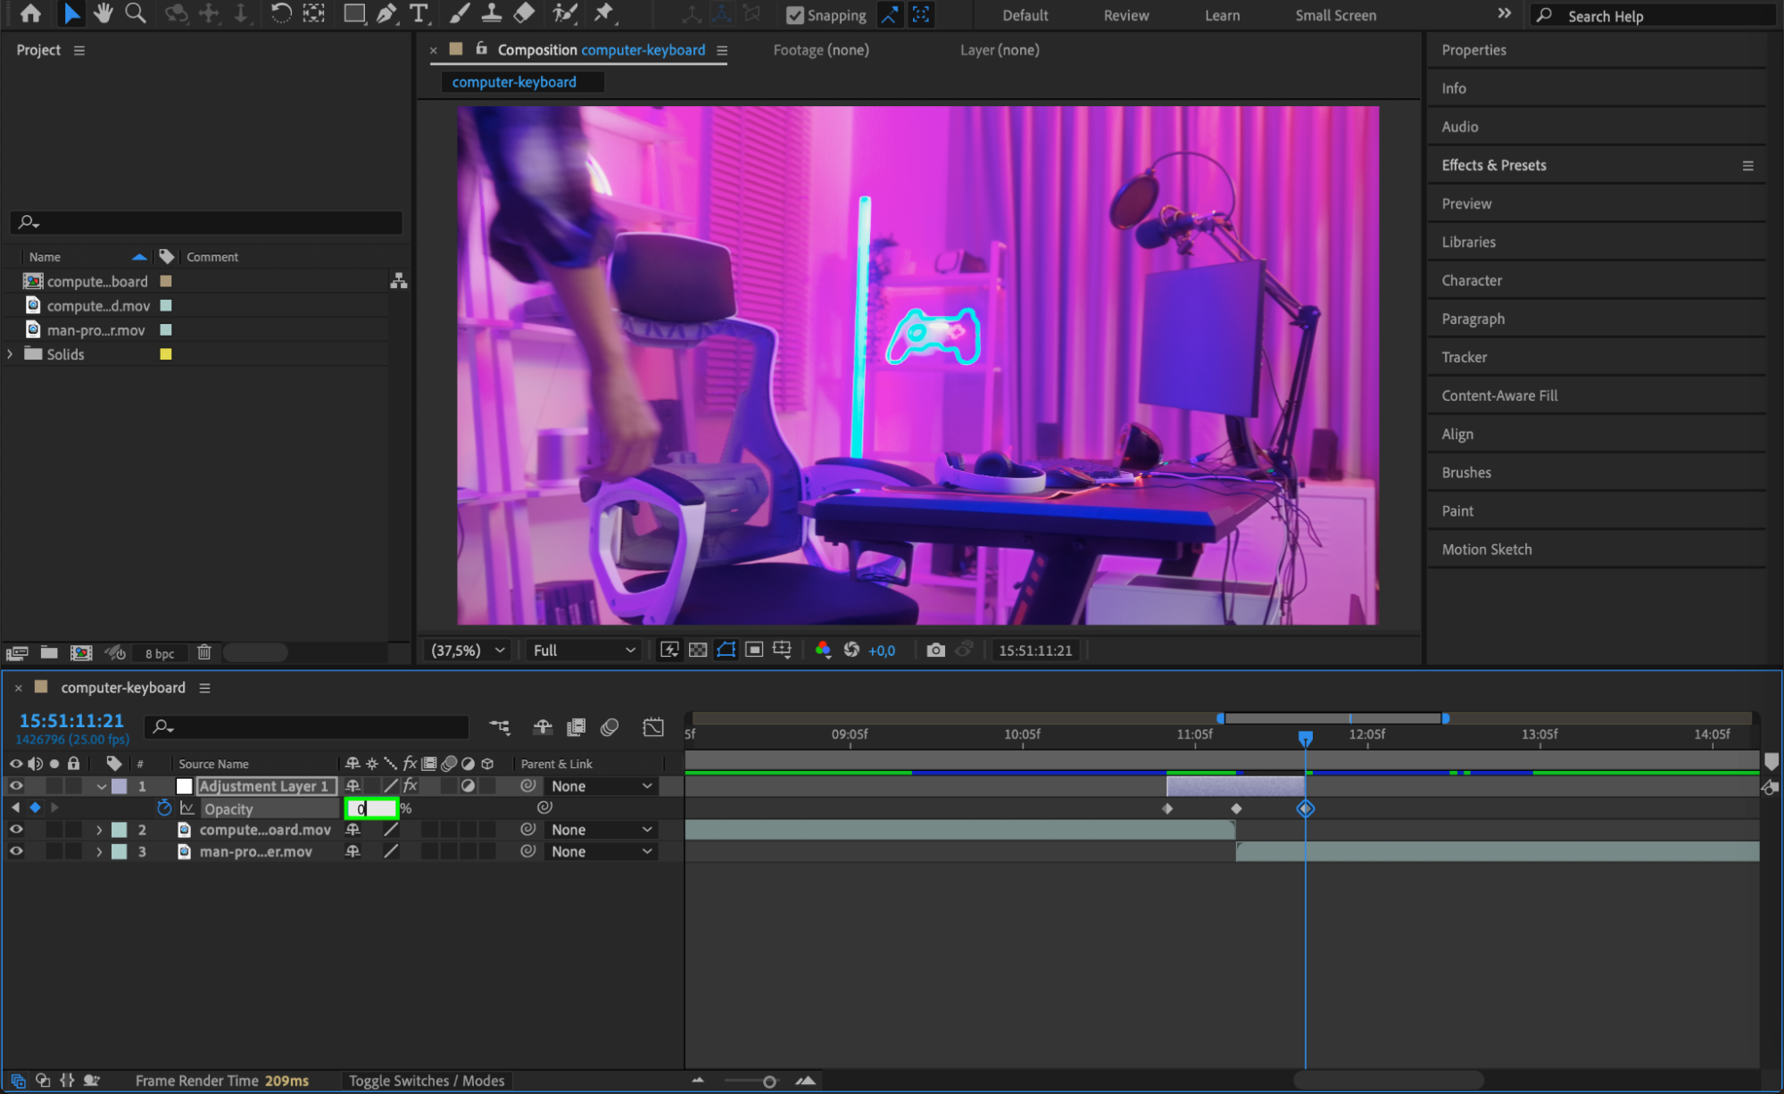Screen dimensions: 1784x1094
Task: Select the Hand tool
Action: pyautogui.click(x=104, y=13)
